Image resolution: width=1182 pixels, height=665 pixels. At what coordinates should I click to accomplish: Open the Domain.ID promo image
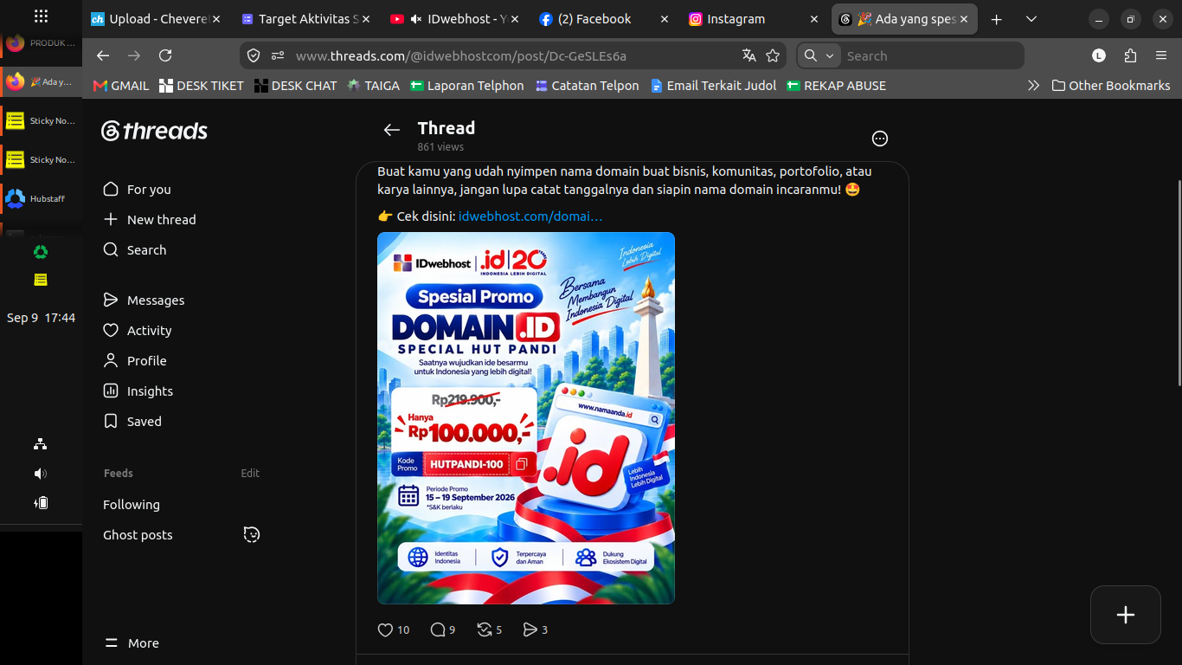pos(526,418)
